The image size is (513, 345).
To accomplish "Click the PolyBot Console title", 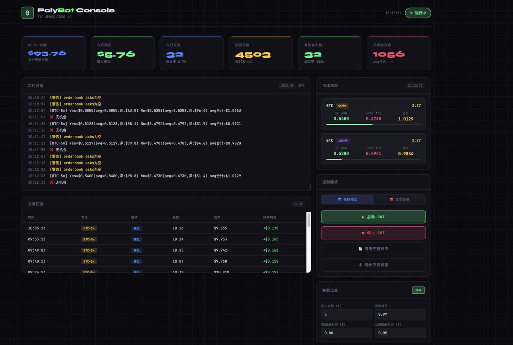I will pos(76,10).
